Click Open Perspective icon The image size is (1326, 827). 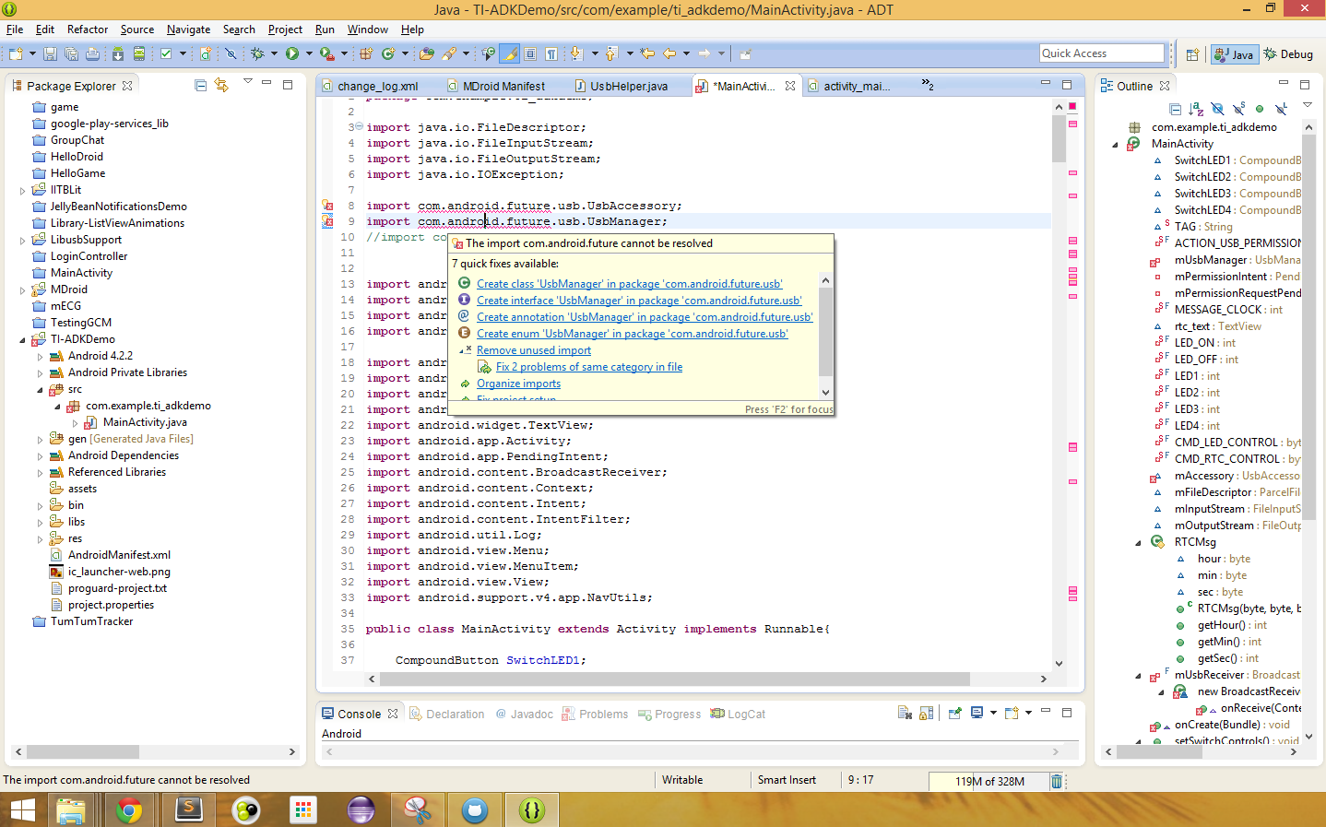(1192, 54)
